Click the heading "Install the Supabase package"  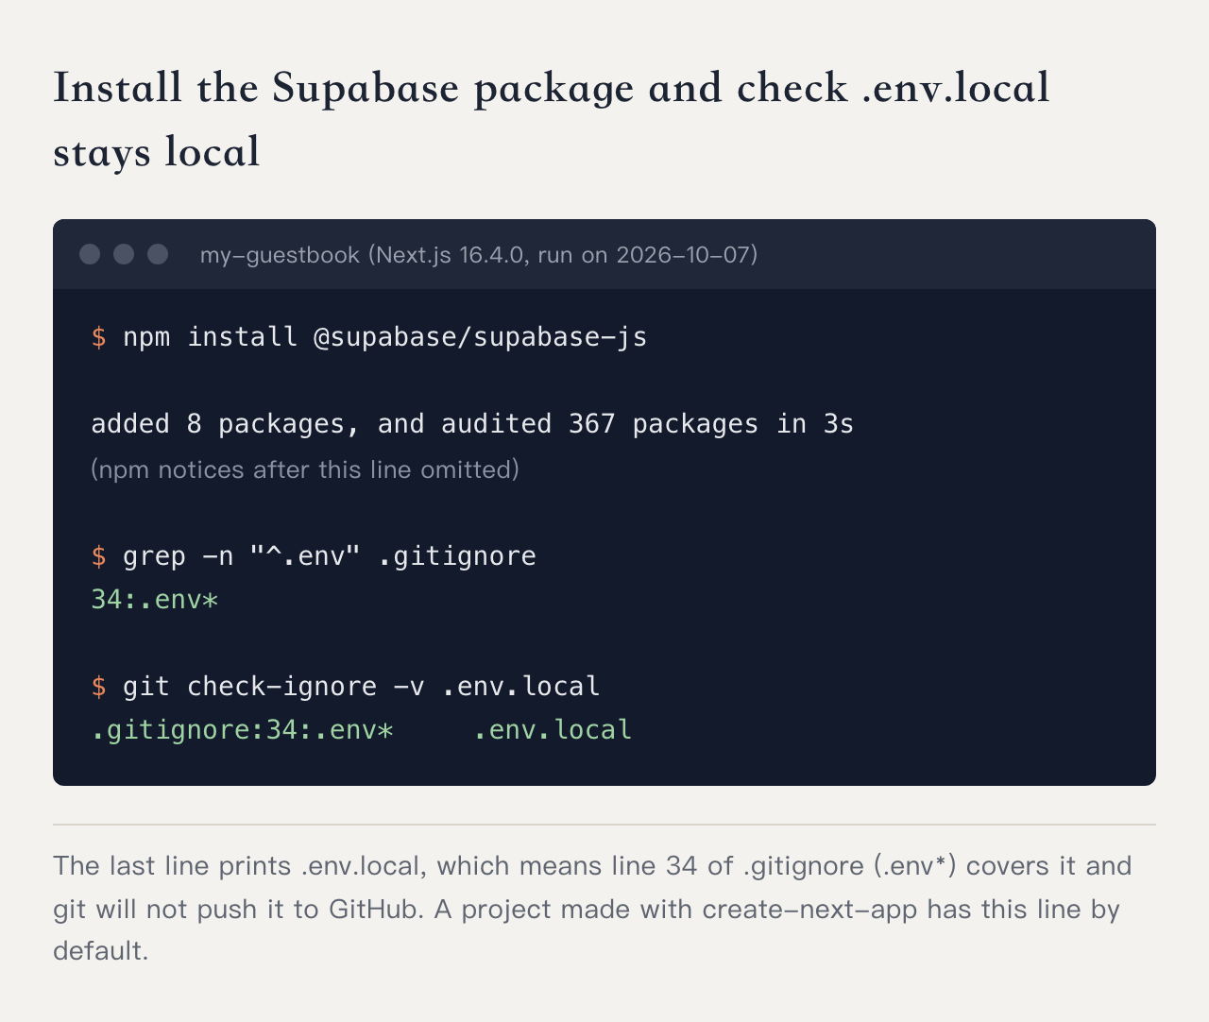[552, 120]
